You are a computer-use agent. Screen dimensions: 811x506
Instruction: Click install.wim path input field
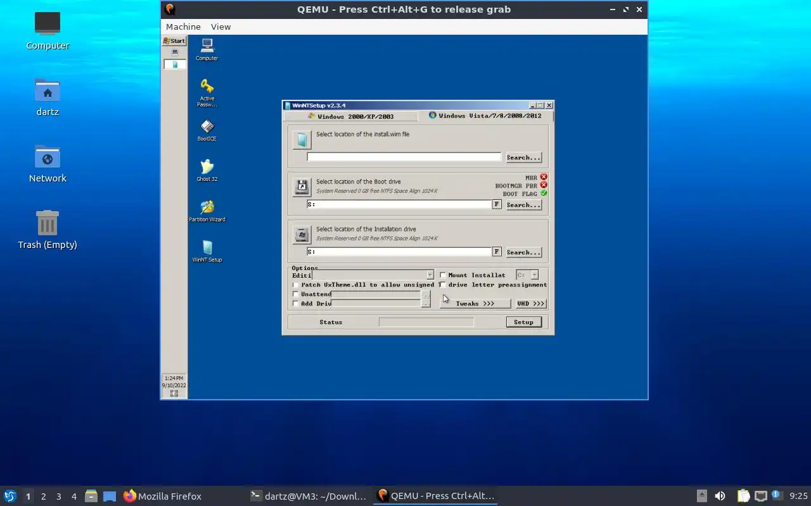(x=404, y=157)
